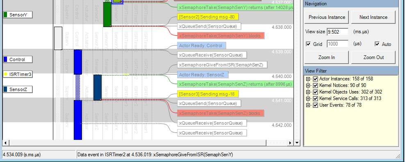Select the Control actor legend label
The height and width of the screenshot is (162, 405).
point(18,59)
